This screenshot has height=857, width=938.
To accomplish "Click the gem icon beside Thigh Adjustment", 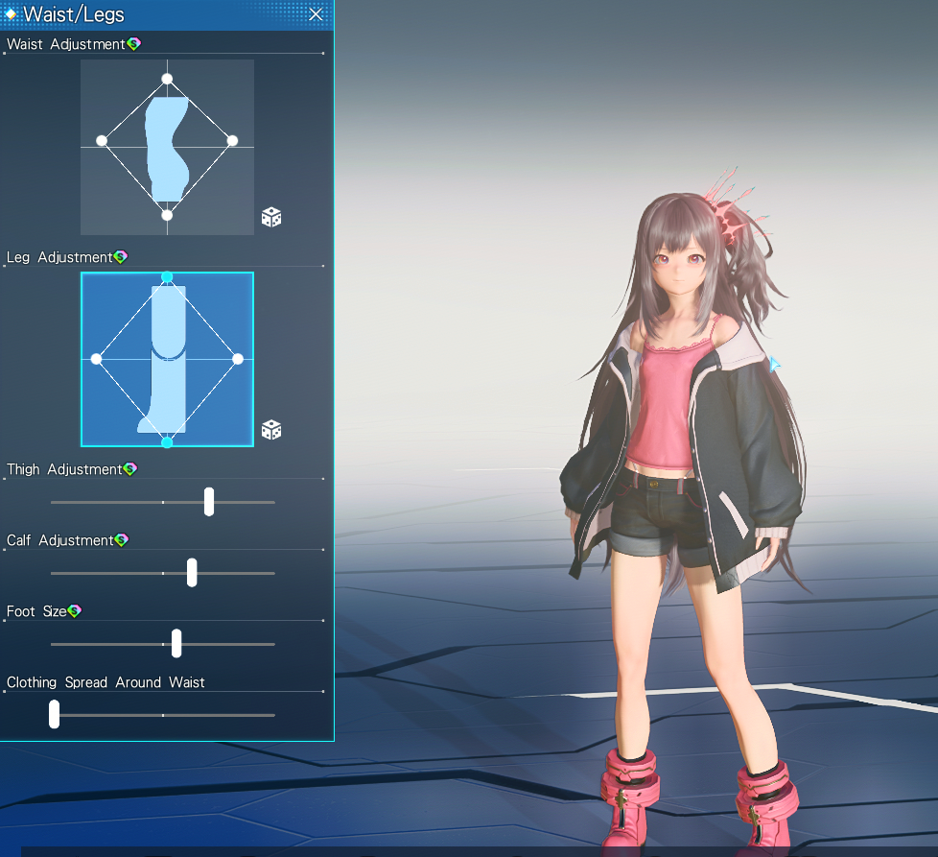I will click(130, 469).
